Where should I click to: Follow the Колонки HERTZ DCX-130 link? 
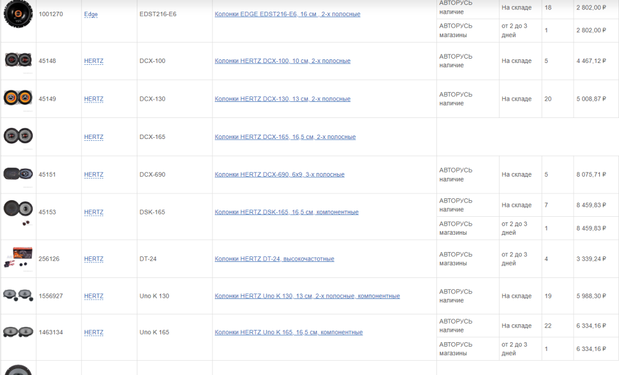pyautogui.click(x=282, y=99)
